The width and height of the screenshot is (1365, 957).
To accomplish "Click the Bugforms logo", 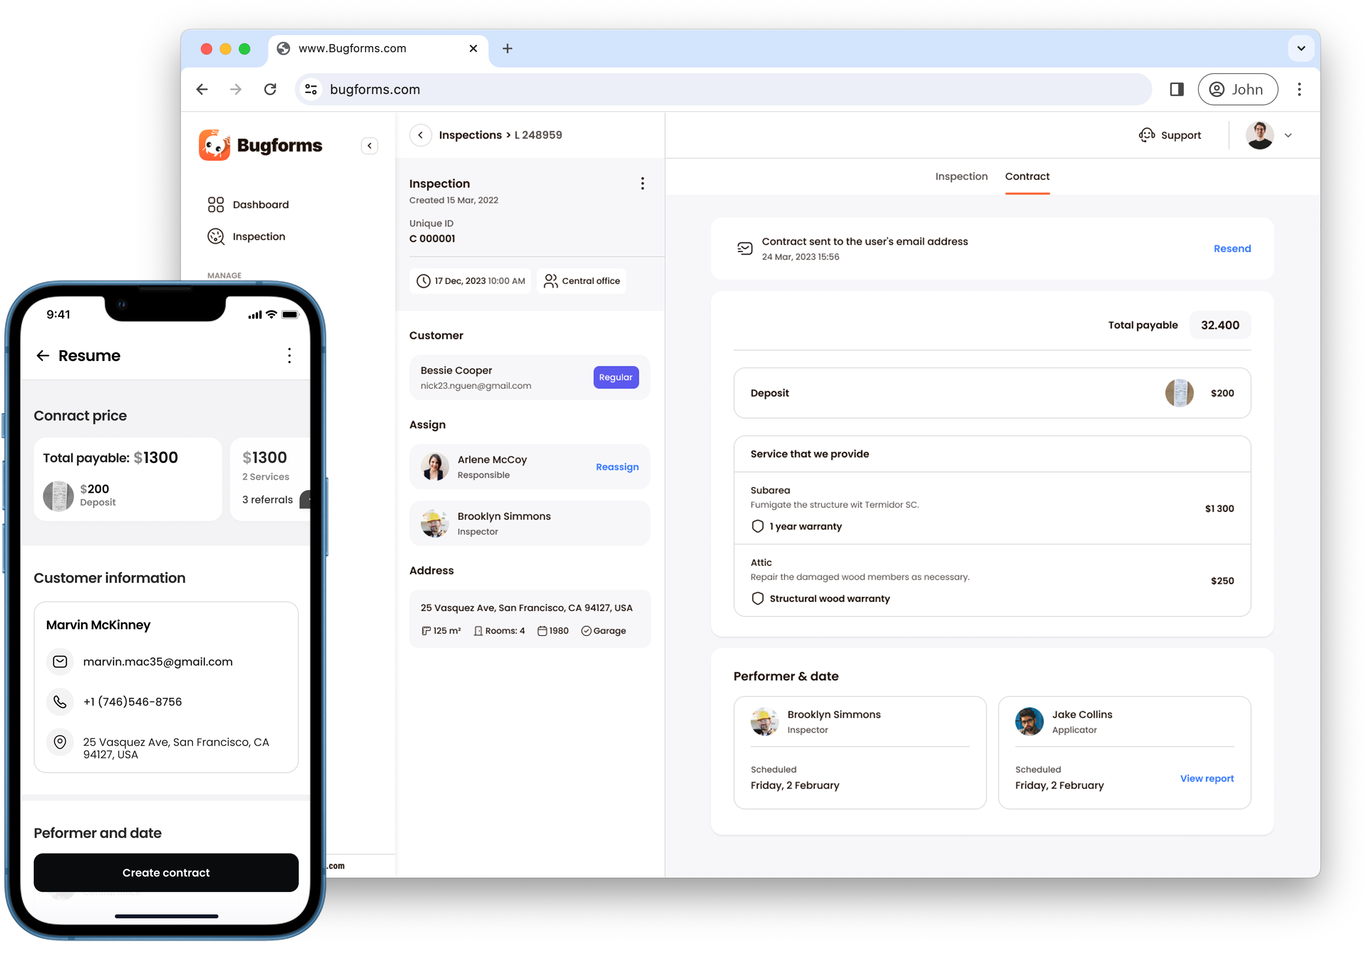I will (260, 145).
